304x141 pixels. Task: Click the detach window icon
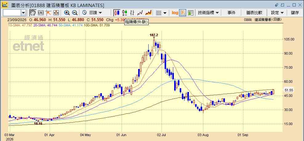pos(283,5)
